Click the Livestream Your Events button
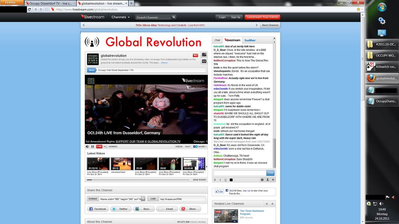399x224 pixels. pyautogui.click(x=262, y=17)
